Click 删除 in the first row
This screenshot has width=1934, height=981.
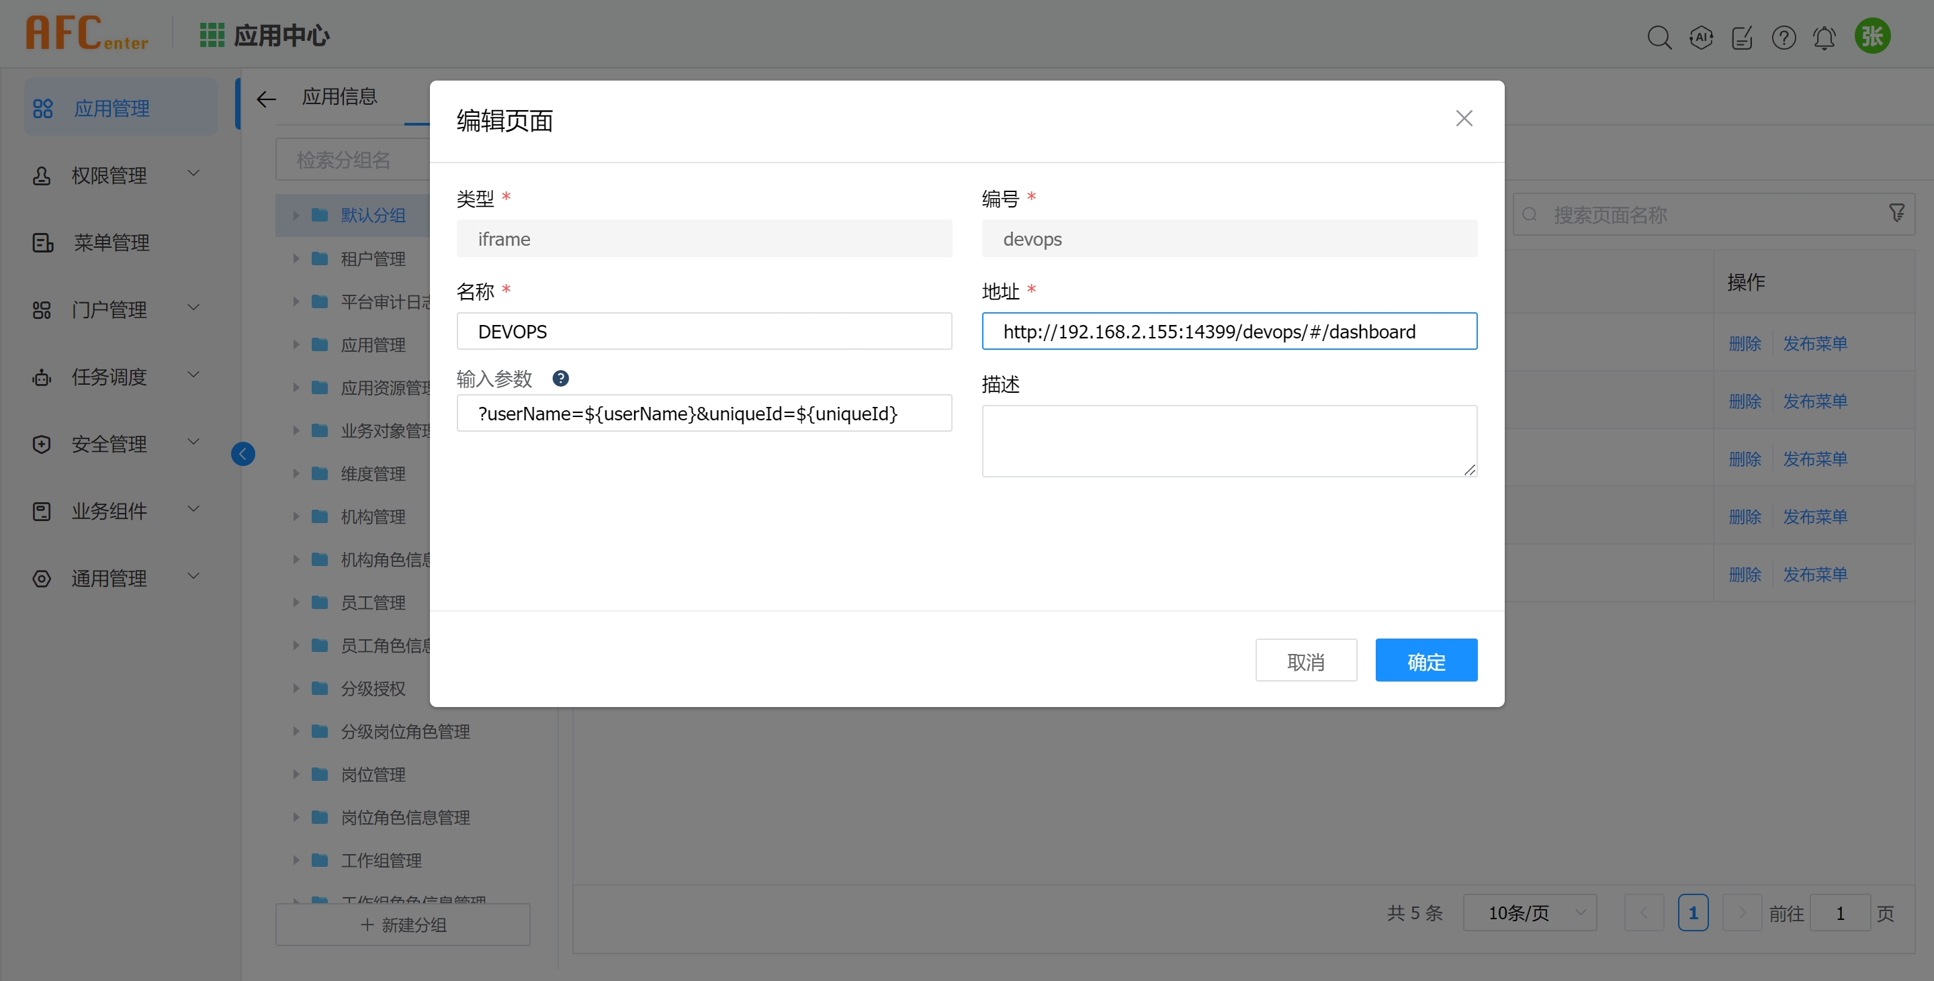tap(1744, 343)
